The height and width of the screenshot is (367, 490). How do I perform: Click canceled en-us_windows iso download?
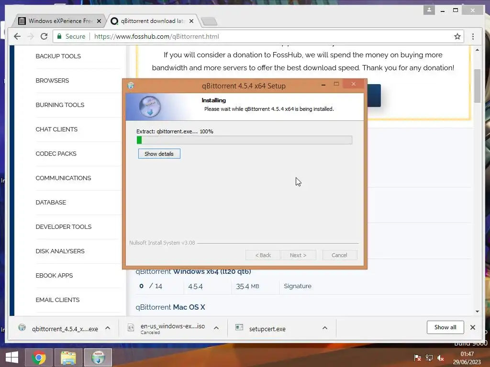(173, 329)
